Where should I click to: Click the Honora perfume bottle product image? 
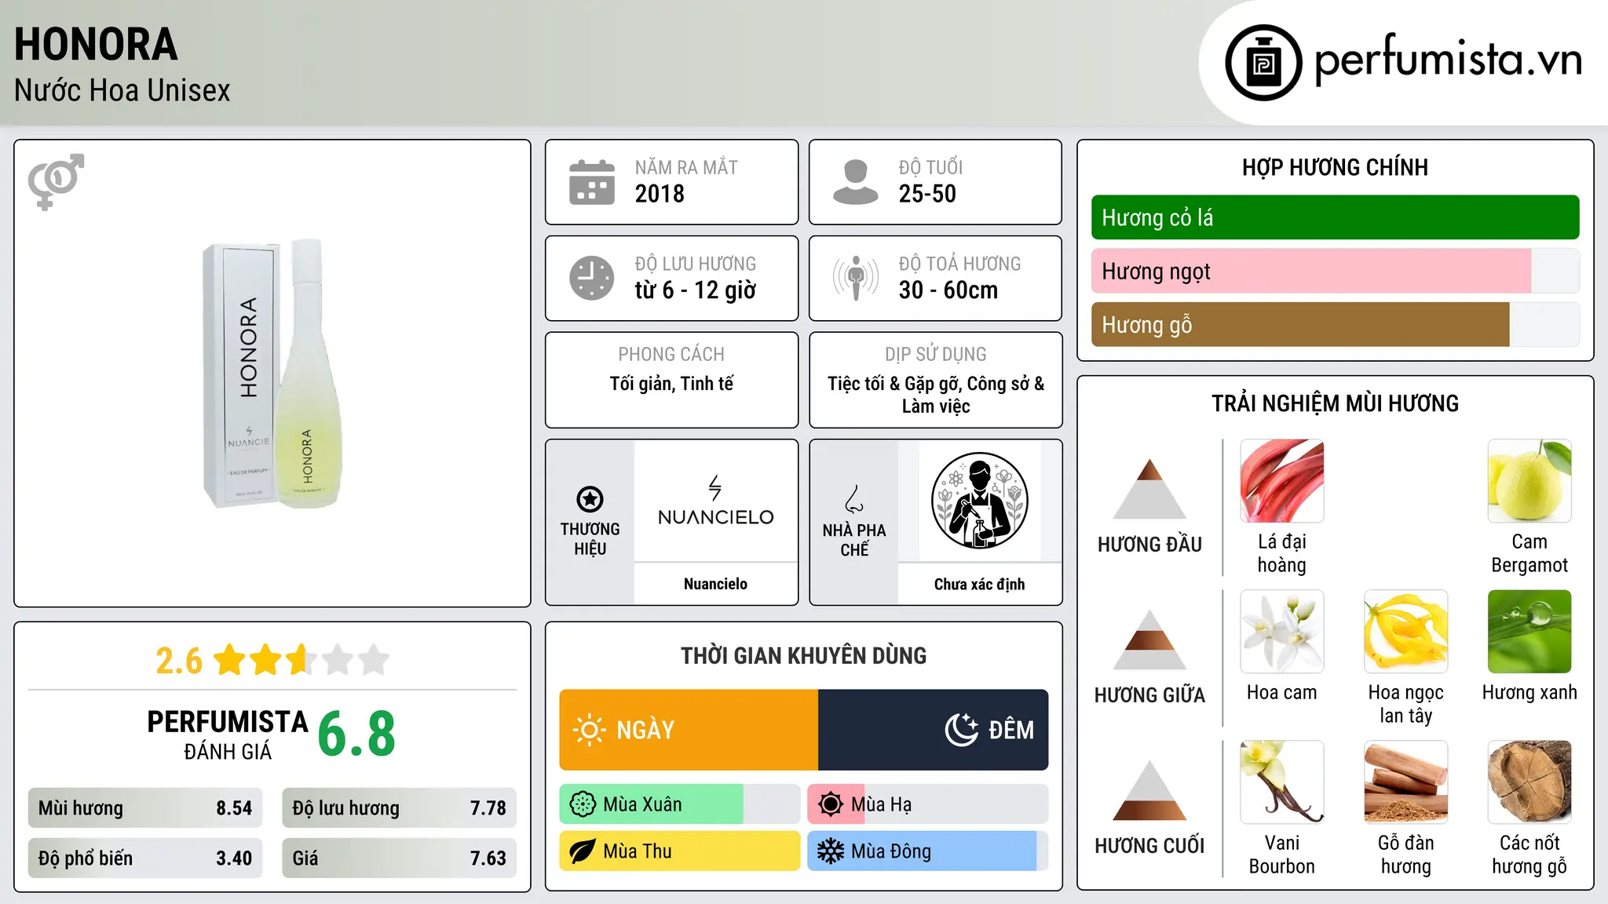tap(272, 374)
